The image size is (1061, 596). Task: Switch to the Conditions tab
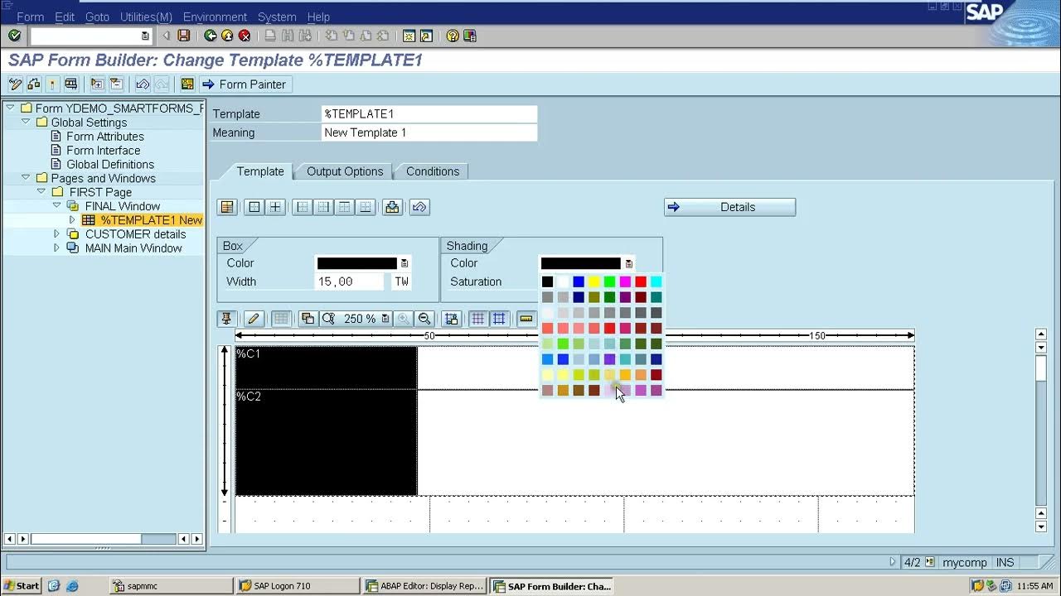433,171
